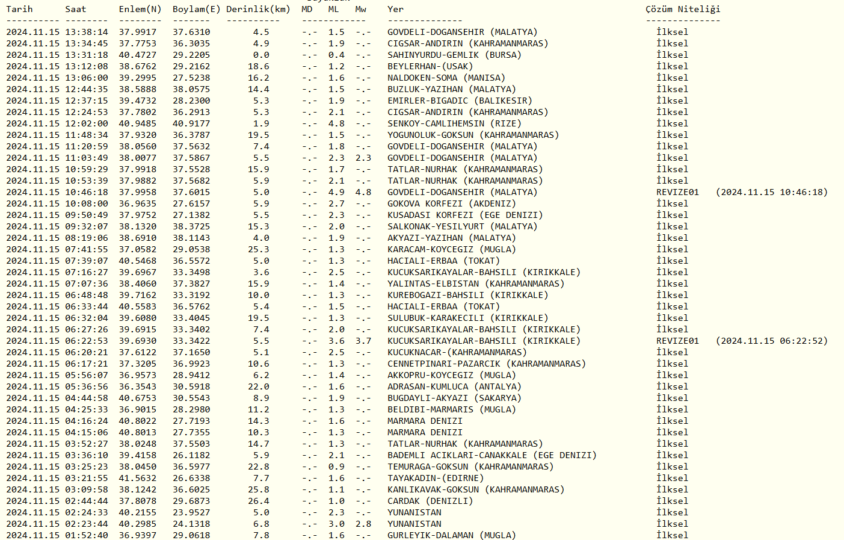Click REVIZE01 in the 10:46:18 row
Viewport: 844px width, 540px height.
[677, 192]
